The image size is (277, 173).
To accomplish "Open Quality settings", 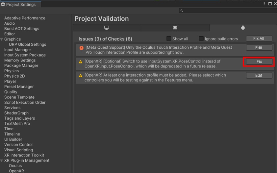I will pos(11,92).
